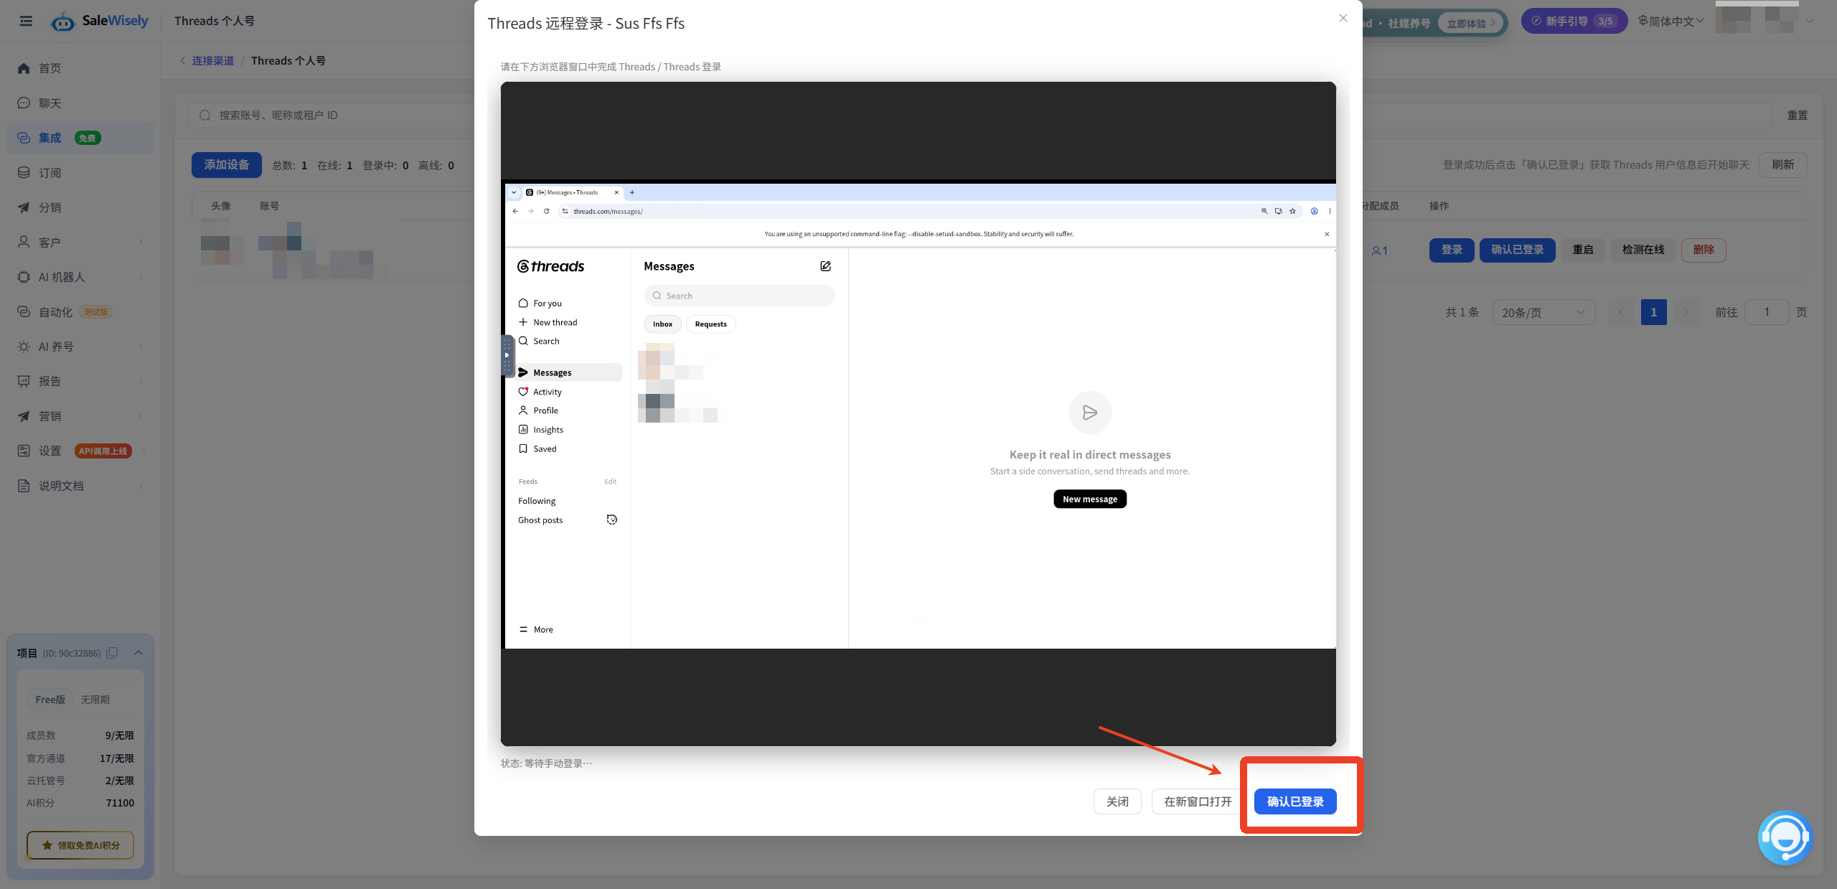The height and width of the screenshot is (889, 1837).
Task: Collapse the 项目 project panel chevron
Action: click(138, 653)
